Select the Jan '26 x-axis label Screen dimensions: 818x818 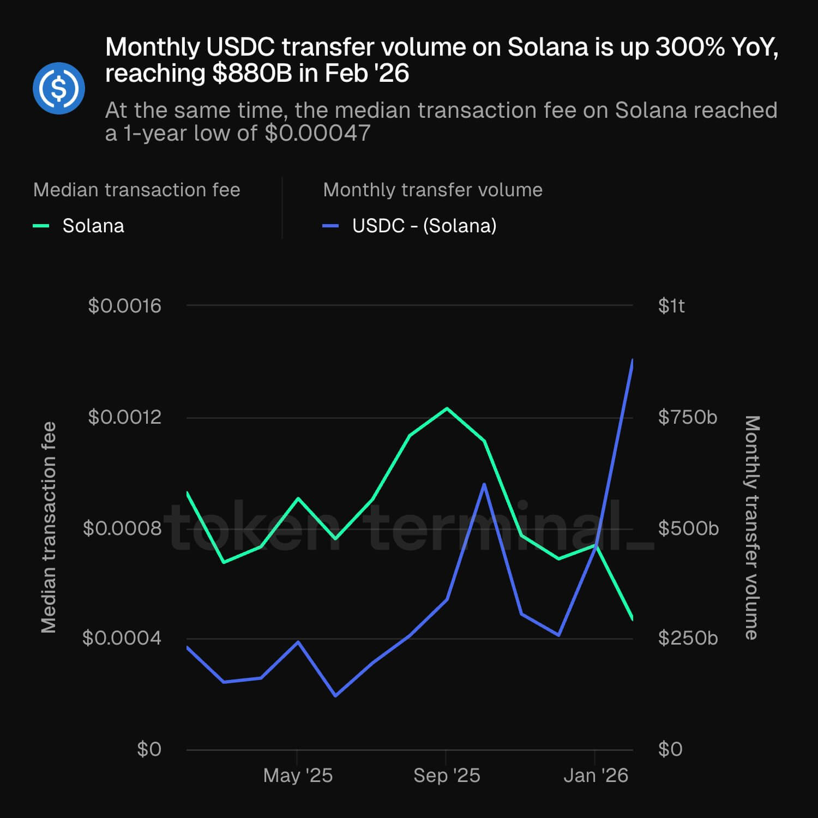click(x=596, y=775)
